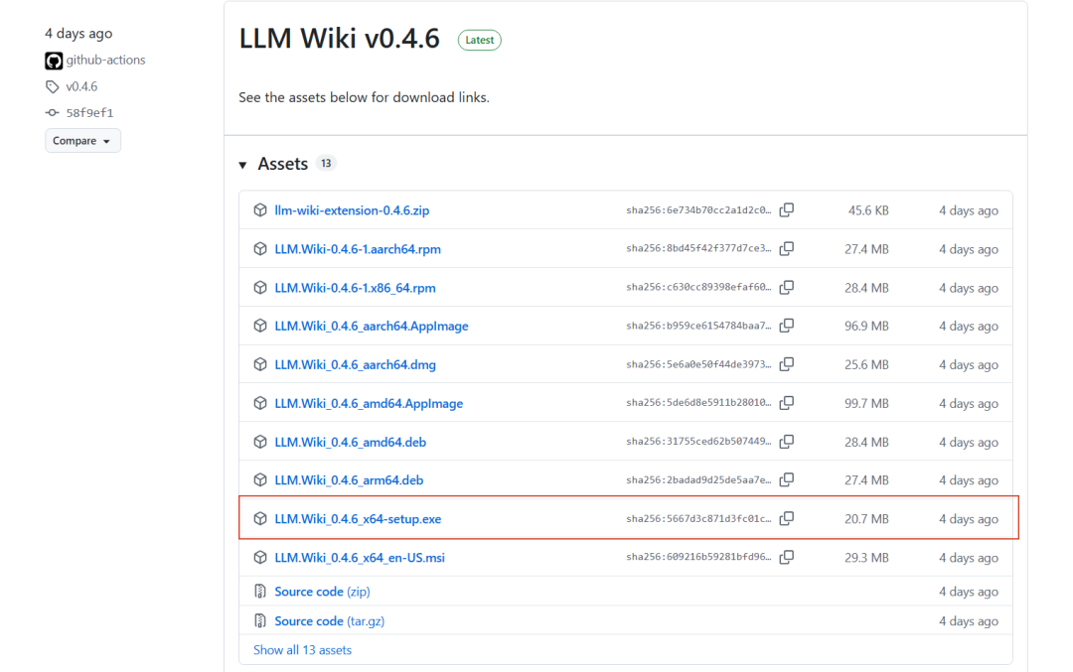Click the Assets section heading

point(282,164)
